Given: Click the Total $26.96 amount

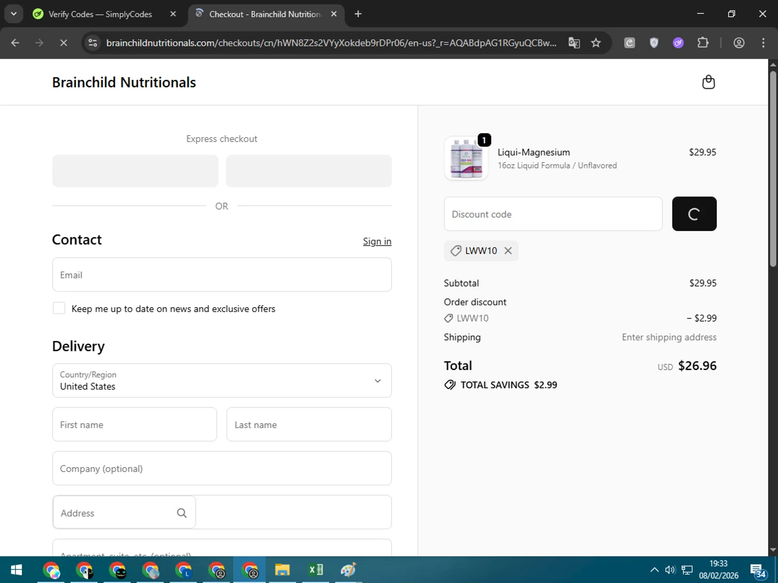Looking at the screenshot, I should pos(697,366).
